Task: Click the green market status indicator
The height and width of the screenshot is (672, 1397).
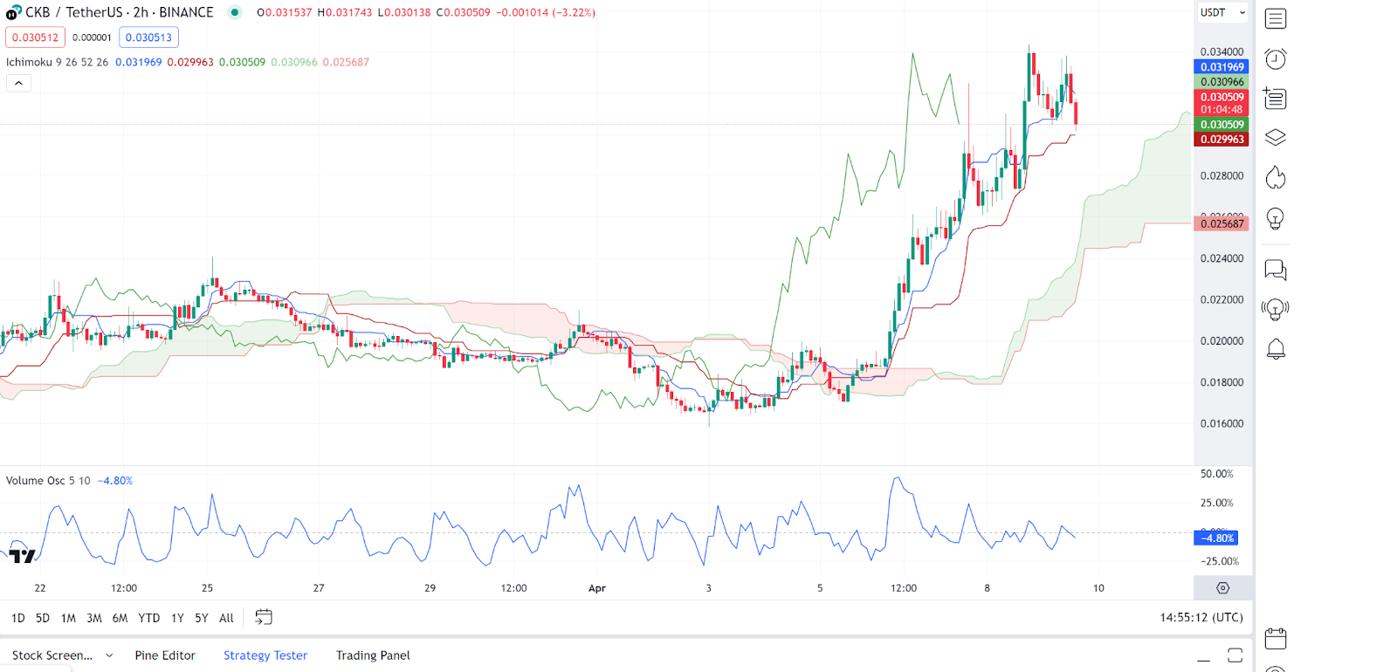Action: coord(235,12)
